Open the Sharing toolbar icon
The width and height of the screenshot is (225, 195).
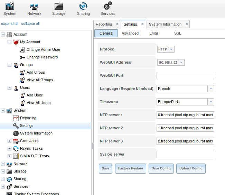(x=83, y=6)
